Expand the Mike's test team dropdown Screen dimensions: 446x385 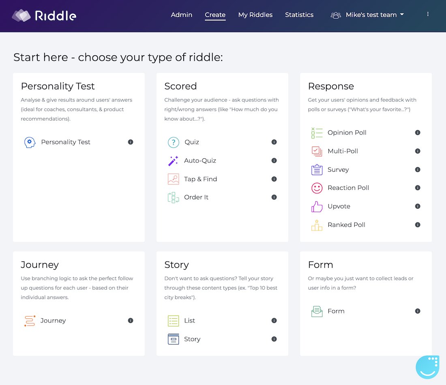pyautogui.click(x=375, y=15)
